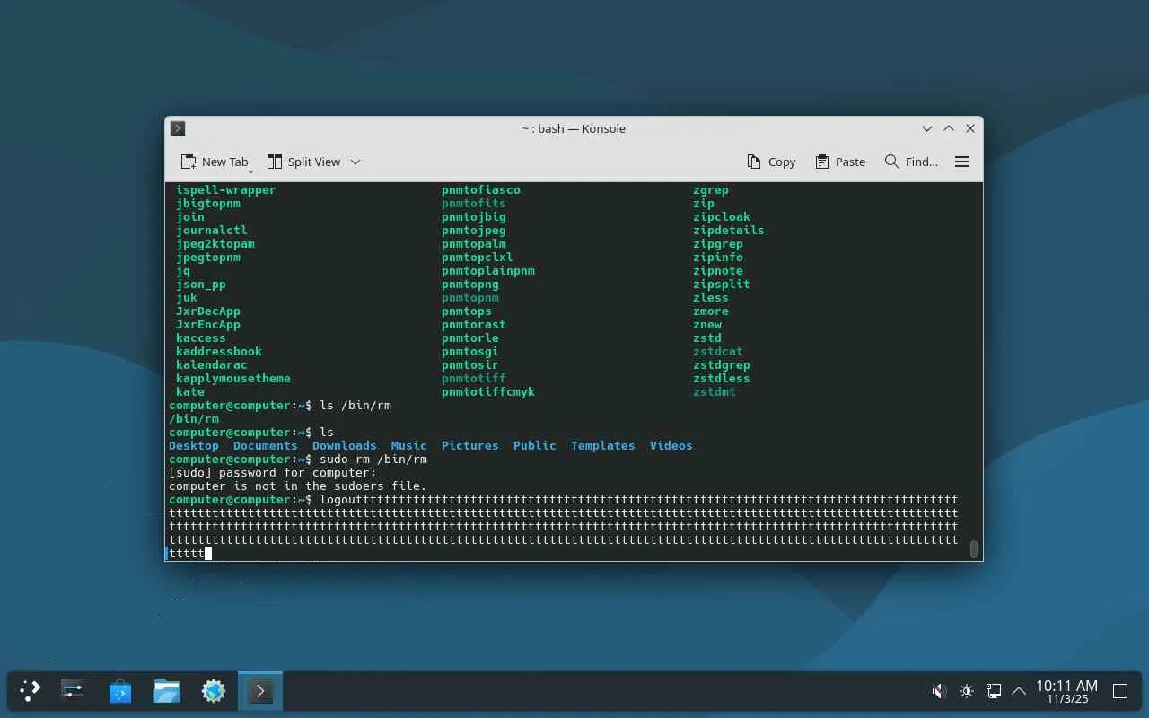Click the Konsole icon in the title bar
Screen dimensions: 1149x718
click(x=178, y=128)
